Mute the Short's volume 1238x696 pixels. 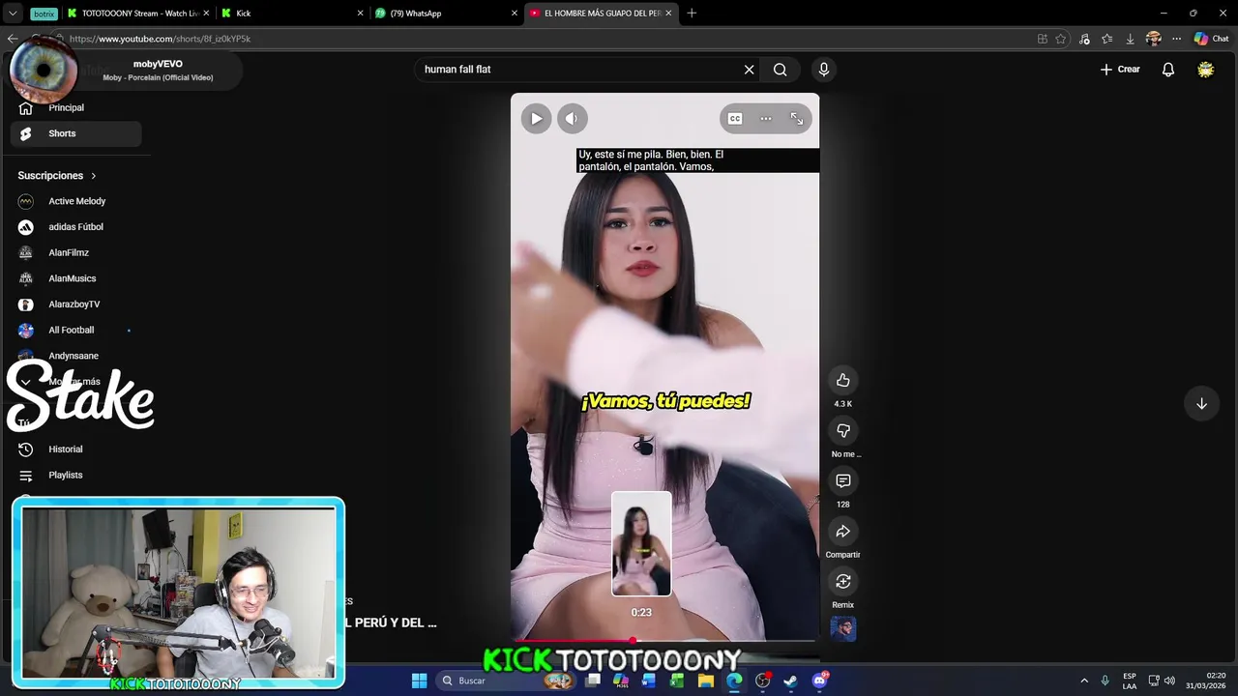[572, 119]
